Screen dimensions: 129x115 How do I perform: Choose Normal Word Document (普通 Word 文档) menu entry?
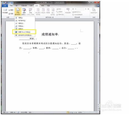[24, 32]
